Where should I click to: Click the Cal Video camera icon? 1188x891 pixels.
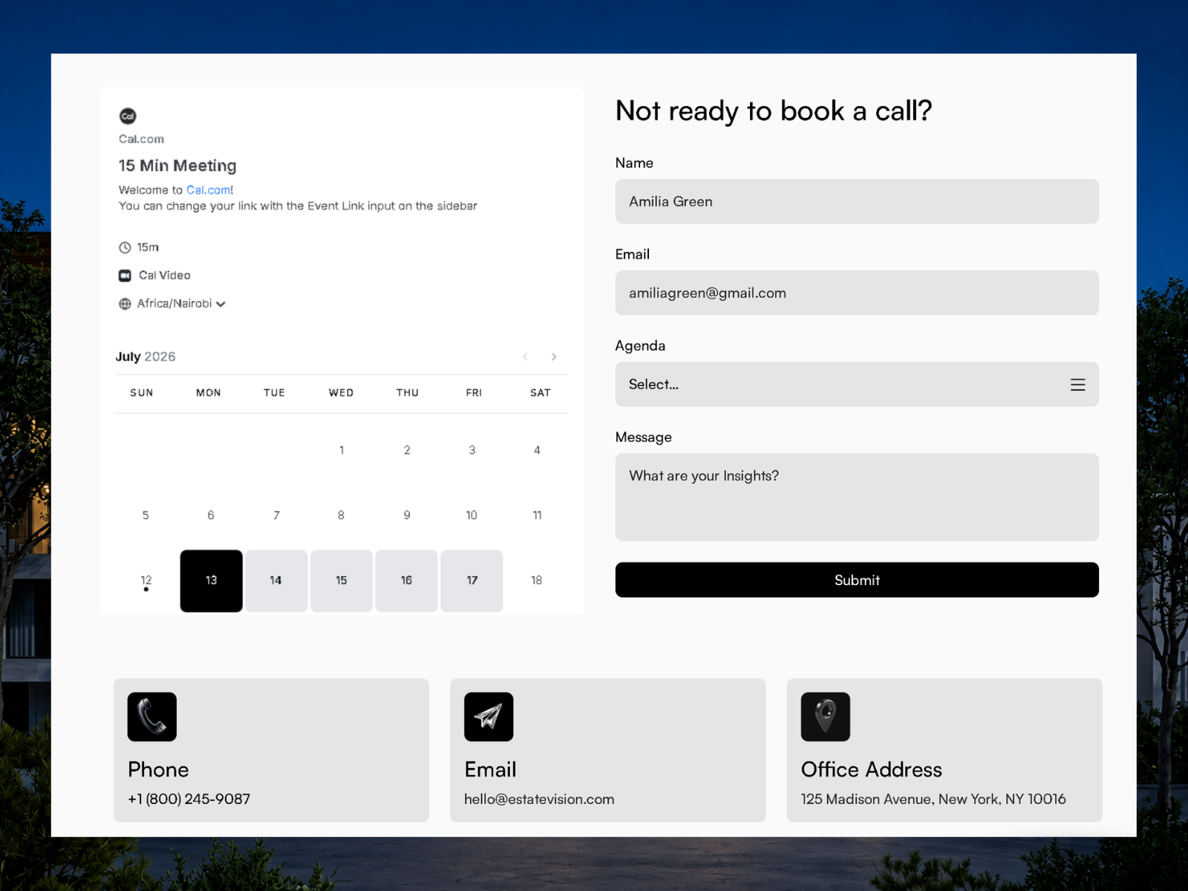125,275
